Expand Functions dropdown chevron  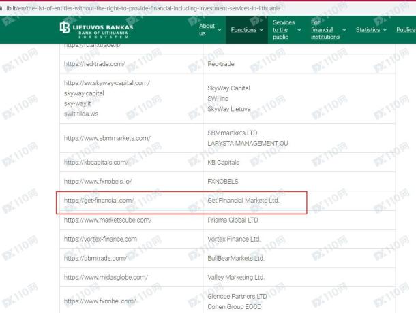click(261, 30)
